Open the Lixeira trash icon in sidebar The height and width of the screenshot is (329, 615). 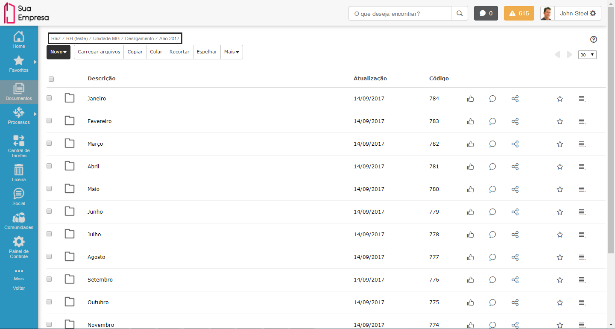pos(19,173)
